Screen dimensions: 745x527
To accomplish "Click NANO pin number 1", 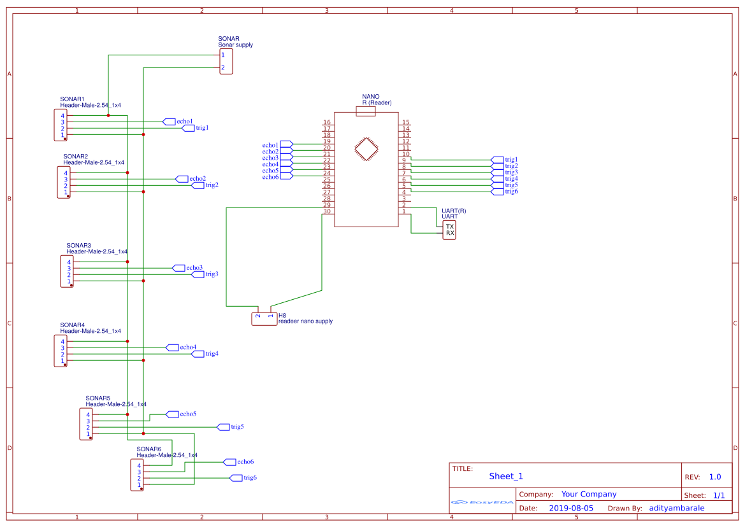I will [x=404, y=211].
